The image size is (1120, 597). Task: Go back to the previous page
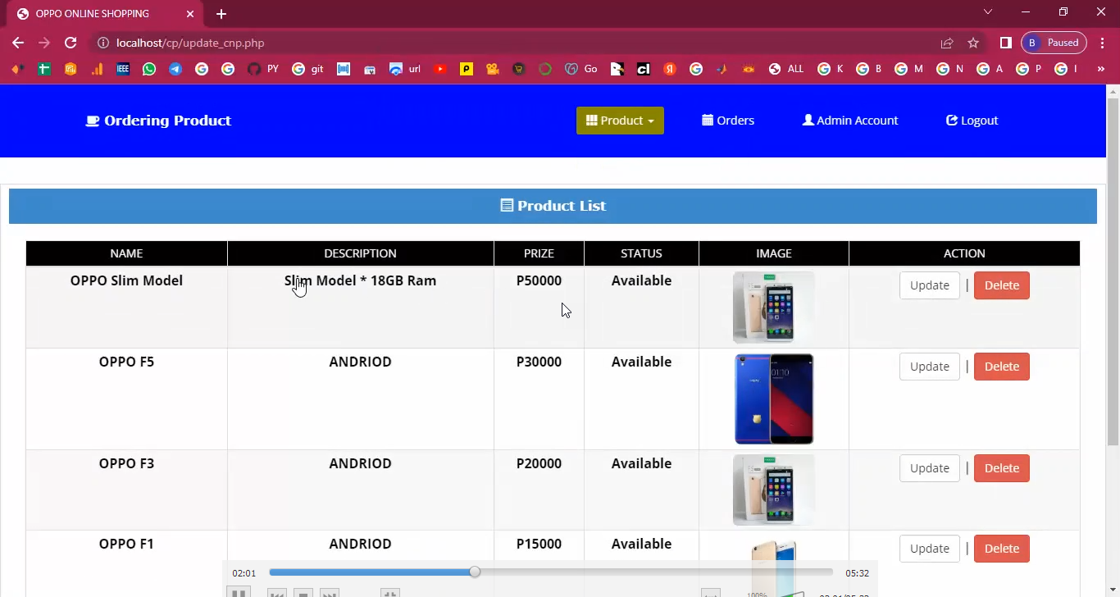click(x=18, y=43)
